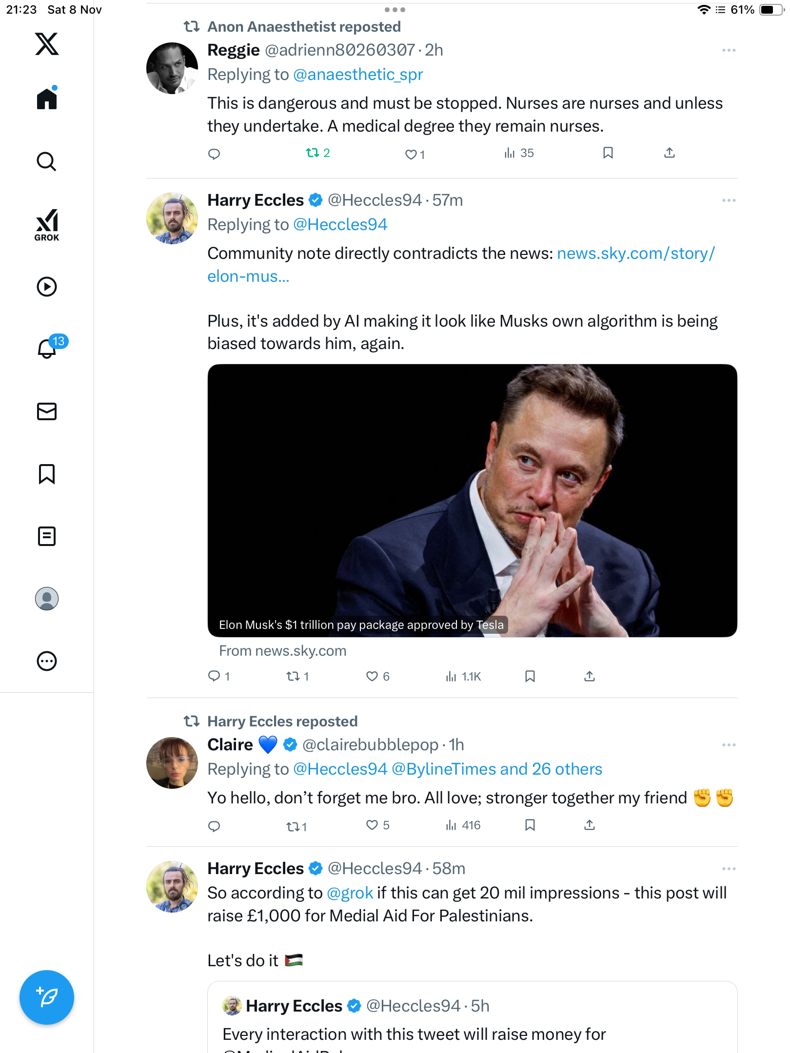
Task: Undo repost on Reggie's post
Action: click(x=313, y=153)
